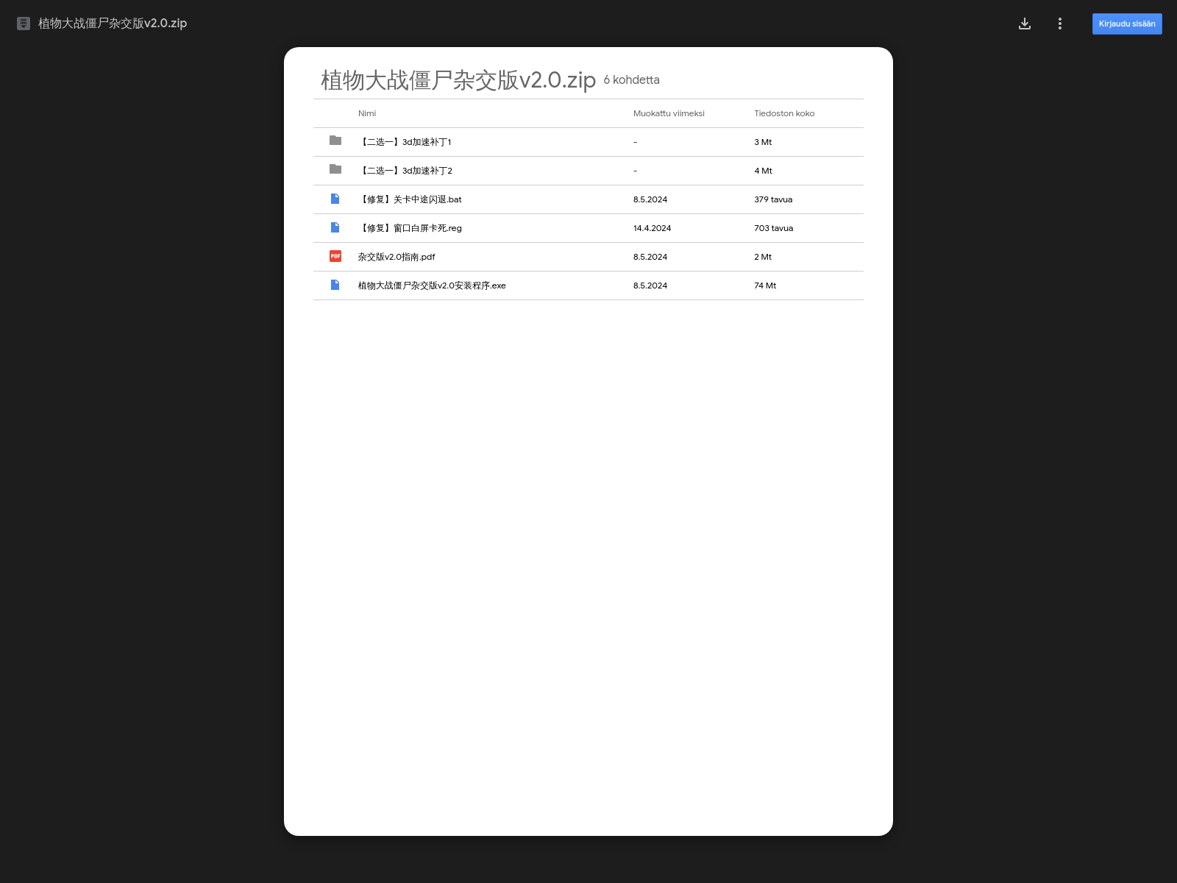Click the 379 tavua size cell
This screenshot has width=1177, height=883.
(773, 199)
